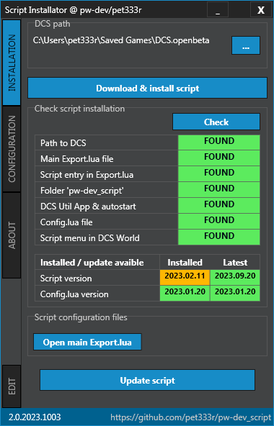
Task: Run the Check button
Action: (x=216, y=122)
